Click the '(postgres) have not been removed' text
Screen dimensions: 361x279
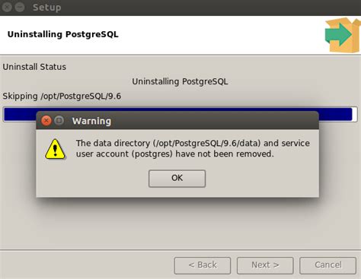[x=203, y=154]
